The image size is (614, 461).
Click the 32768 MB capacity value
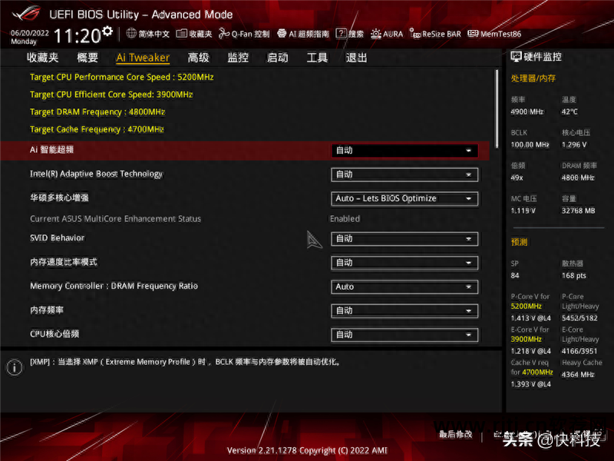(x=579, y=211)
